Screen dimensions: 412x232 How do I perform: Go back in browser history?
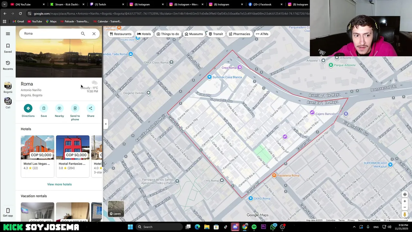[5, 14]
